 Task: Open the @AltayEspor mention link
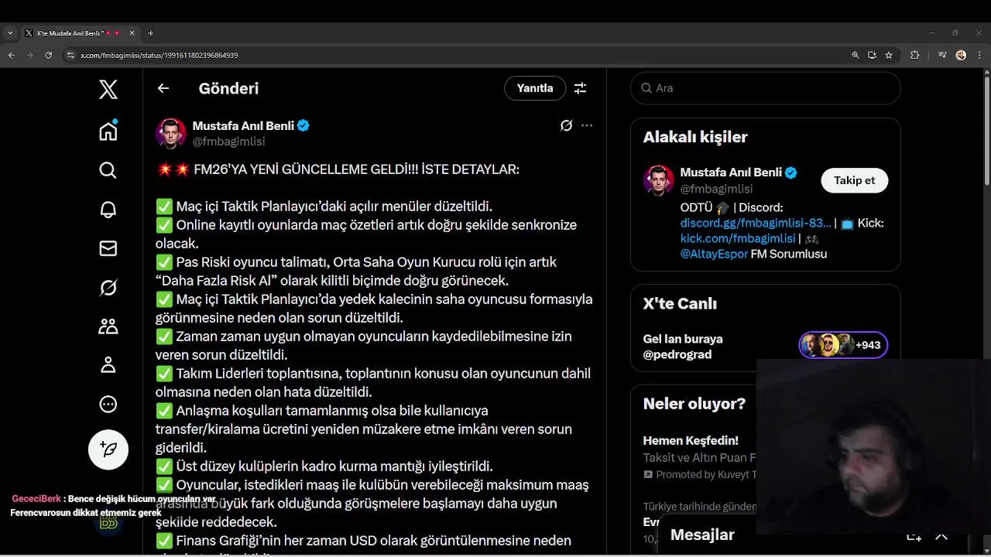coord(714,254)
